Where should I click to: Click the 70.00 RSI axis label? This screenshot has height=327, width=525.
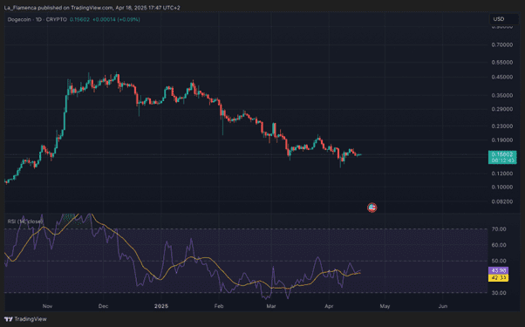point(499,229)
